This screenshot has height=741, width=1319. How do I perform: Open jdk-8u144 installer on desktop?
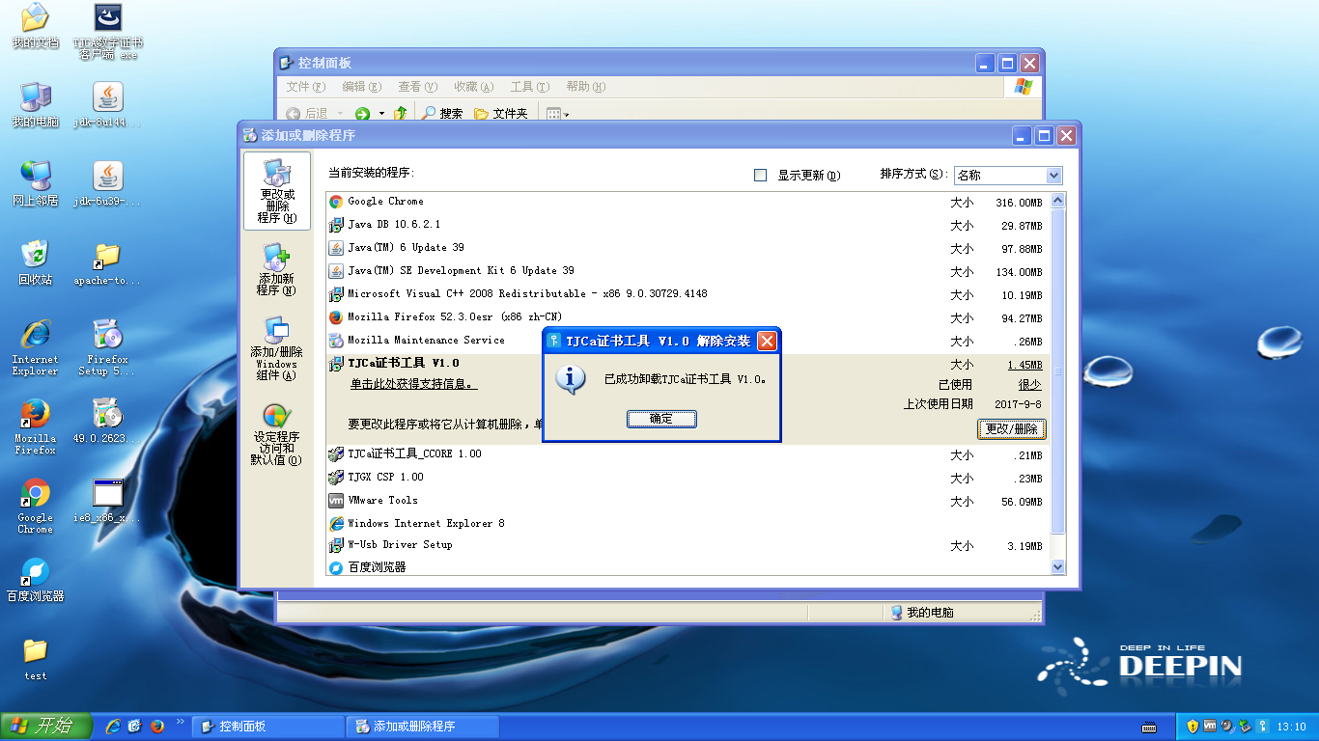point(108,106)
